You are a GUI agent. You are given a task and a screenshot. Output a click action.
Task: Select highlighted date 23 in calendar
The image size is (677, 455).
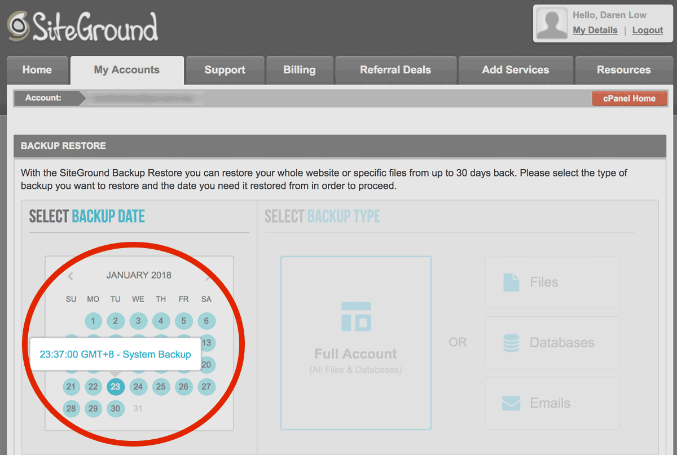click(116, 387)
